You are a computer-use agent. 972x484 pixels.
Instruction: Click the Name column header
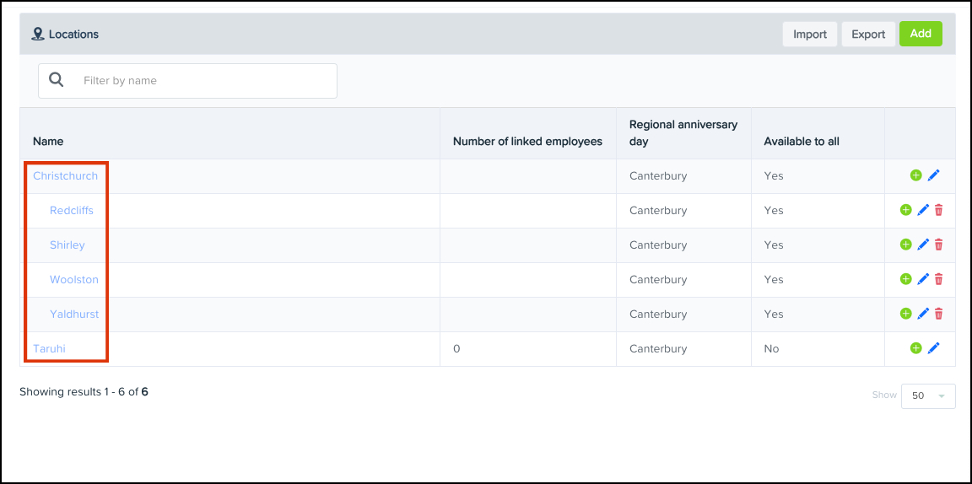[x=48, y=141]
